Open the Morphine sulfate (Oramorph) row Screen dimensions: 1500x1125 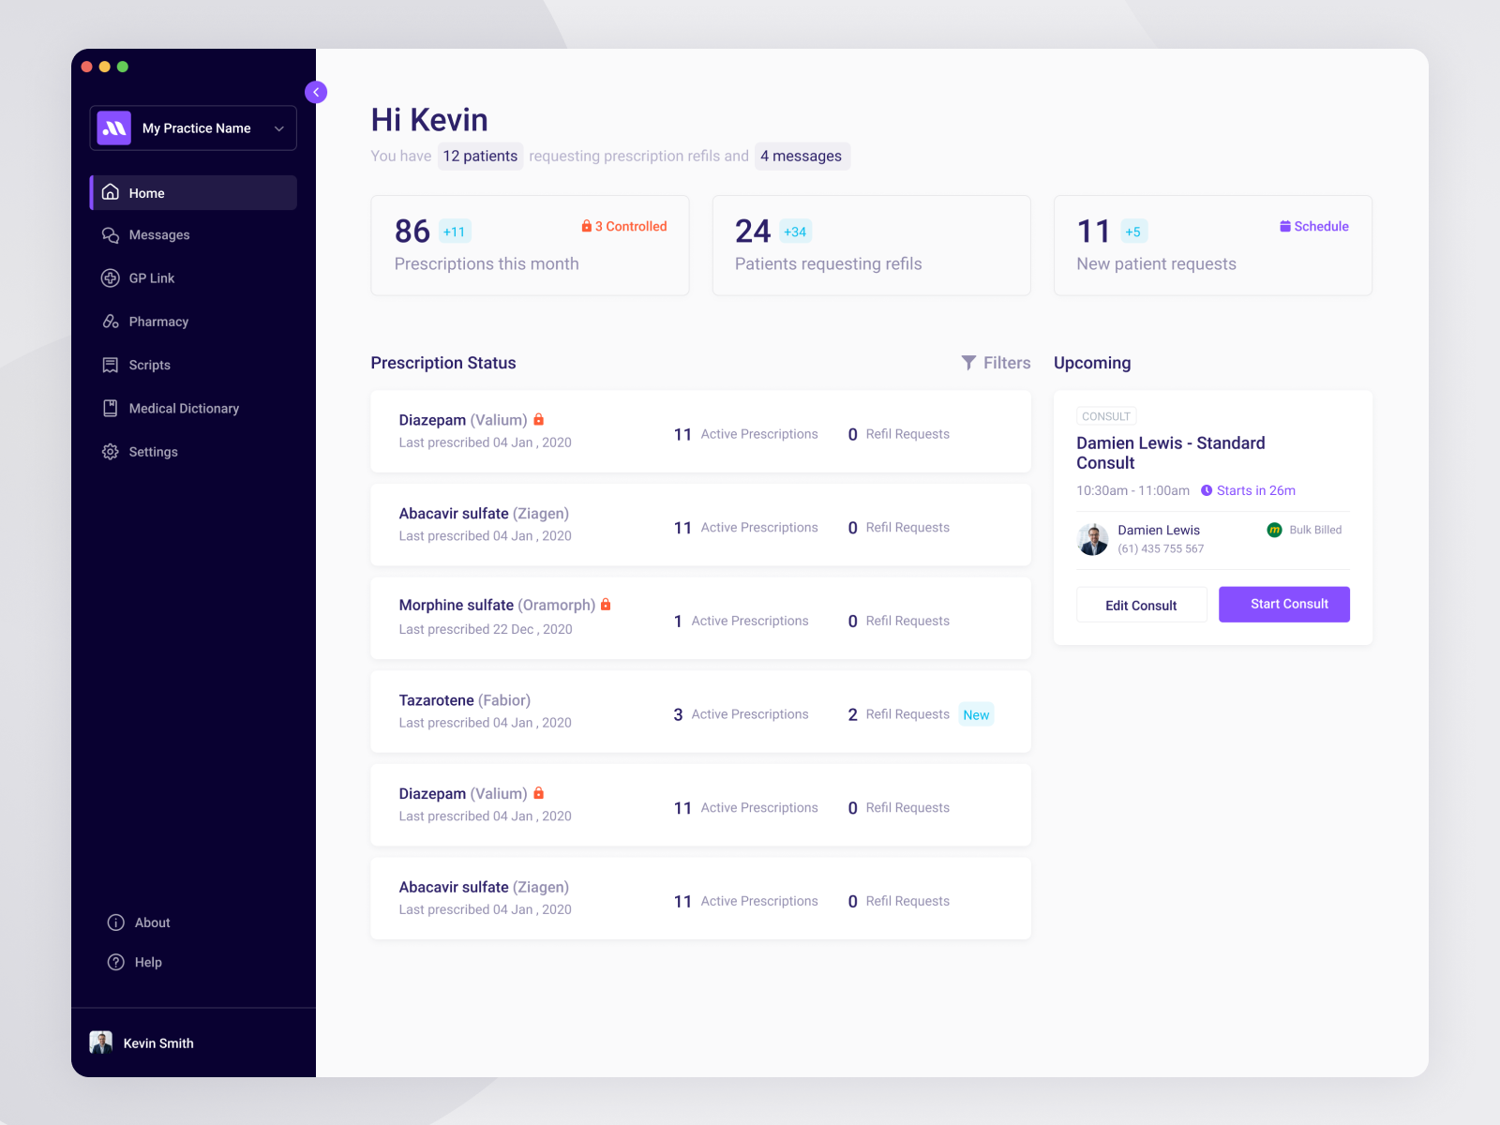coord(700,618)
